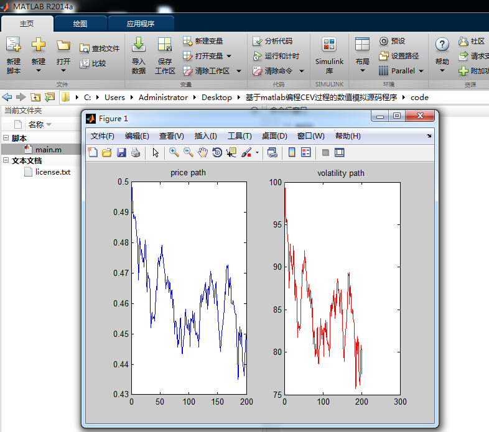Click Desktop in the address path
This screenshot has height=432, width=489.
(x=217, y=98)
